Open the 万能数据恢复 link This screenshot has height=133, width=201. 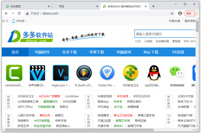(x=47, y=107)
